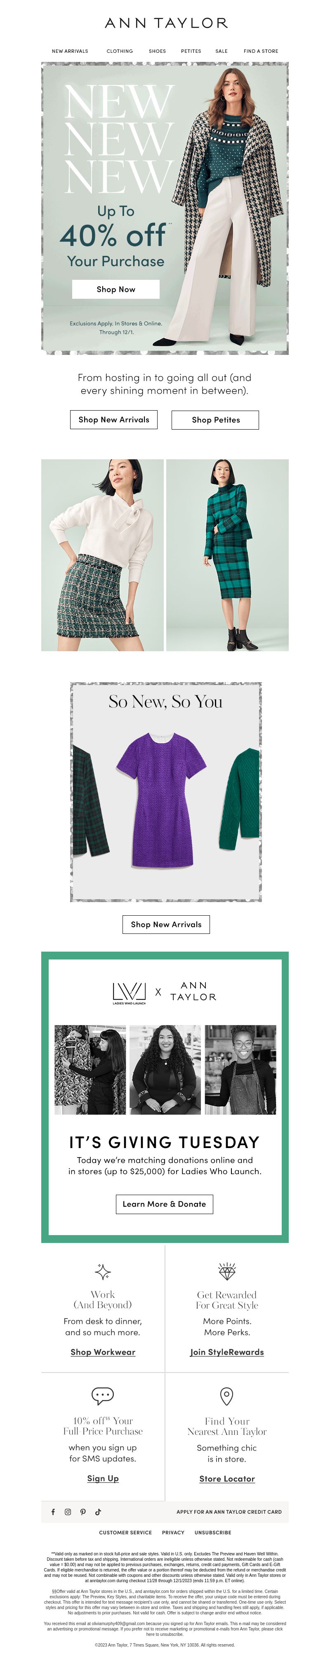Follow the Join StyleRewards link
Image resolution: width=330 pixels, height=1654 pixels.
coord(227,1352)
